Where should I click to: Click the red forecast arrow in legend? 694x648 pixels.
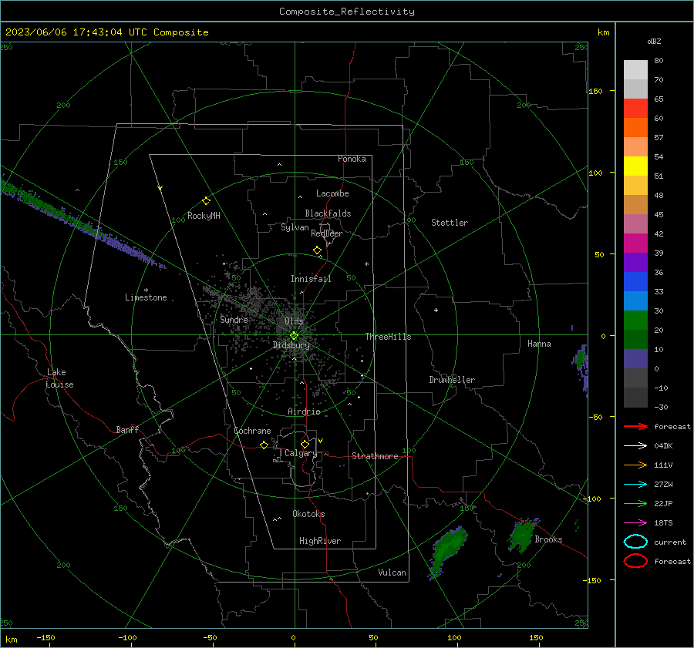point(635,426)
